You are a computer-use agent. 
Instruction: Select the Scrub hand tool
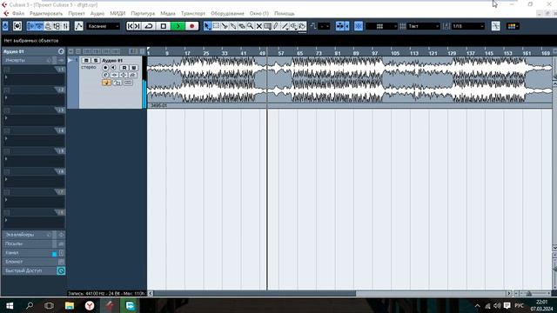(302, 26)
